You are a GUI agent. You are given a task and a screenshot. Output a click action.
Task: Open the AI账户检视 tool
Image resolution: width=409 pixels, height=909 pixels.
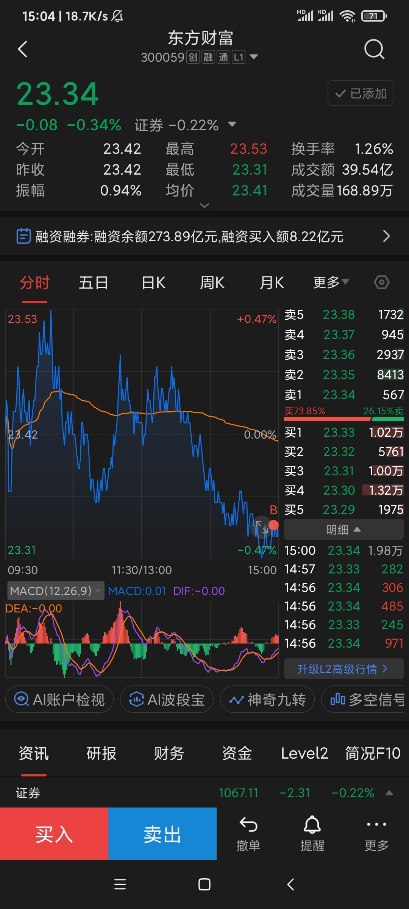pyautogui.click(x=59, y=699)
